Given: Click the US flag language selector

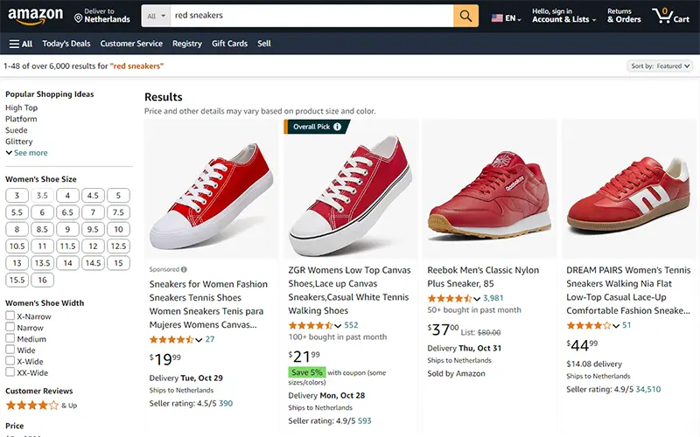Looking at the screenshot, I should click(498, 17).
